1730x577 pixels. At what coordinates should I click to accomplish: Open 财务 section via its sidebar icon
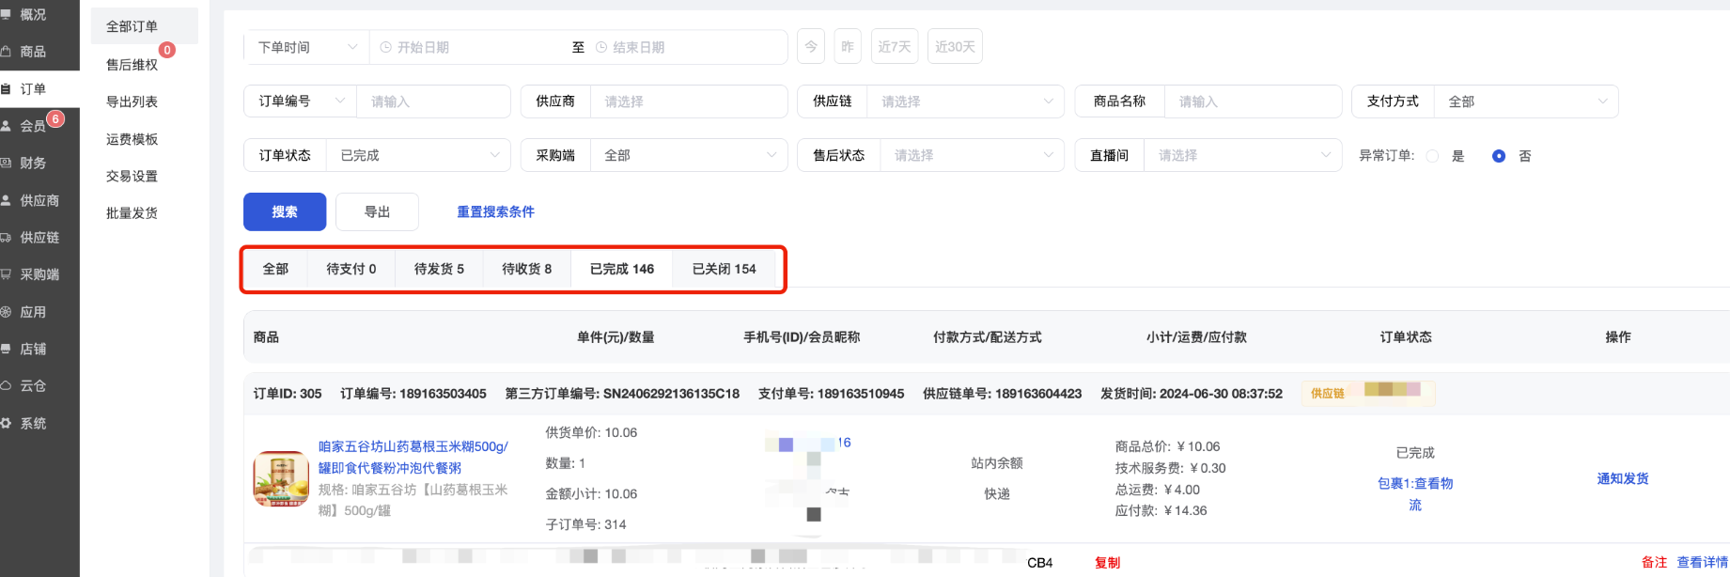coord(6,163)
